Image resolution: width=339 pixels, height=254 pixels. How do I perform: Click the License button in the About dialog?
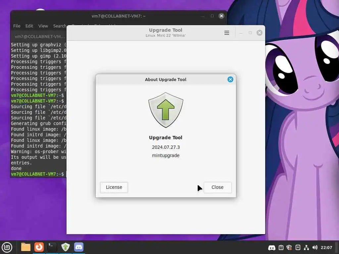114,187
